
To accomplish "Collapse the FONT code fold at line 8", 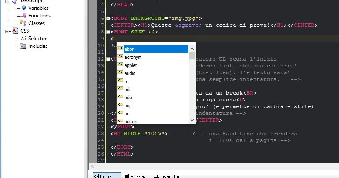I will pyautogui.click(x=108, y=32).
